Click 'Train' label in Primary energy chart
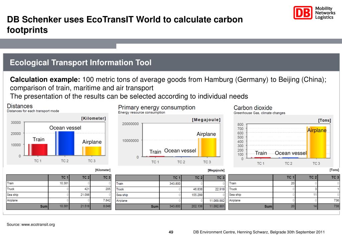 click(155, 152)
